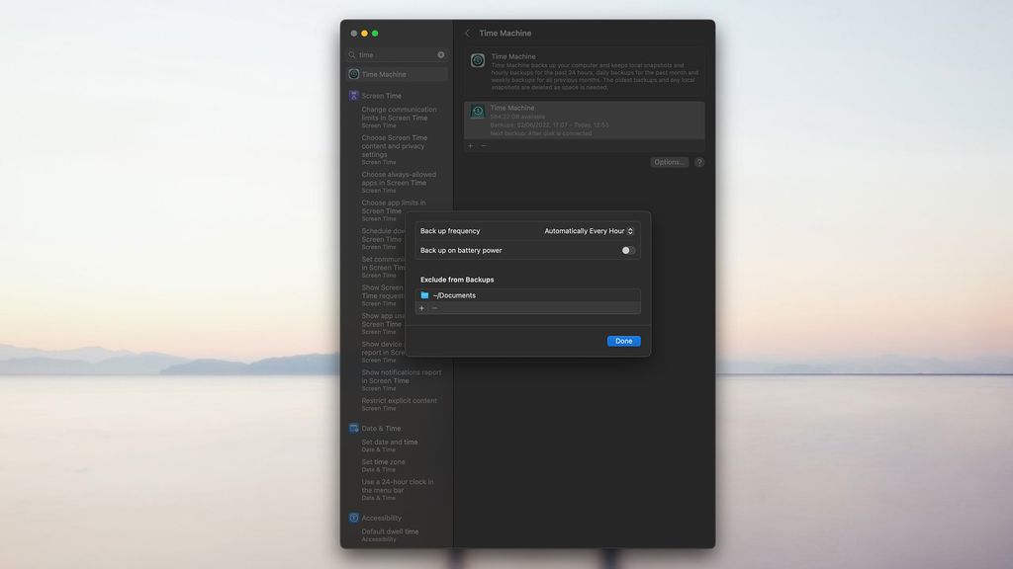This screenshot has height=569, width=1013.
Task: Click the backup disk drive icon
Action: coord(478,113)
